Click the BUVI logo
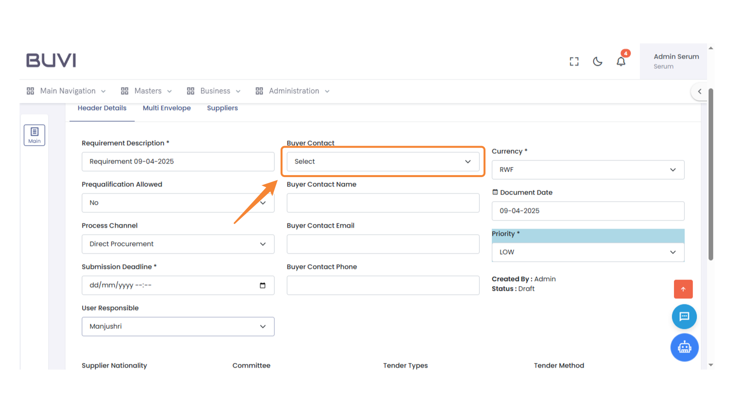Viewport: 734px width, 413px height. coord(51,60)
